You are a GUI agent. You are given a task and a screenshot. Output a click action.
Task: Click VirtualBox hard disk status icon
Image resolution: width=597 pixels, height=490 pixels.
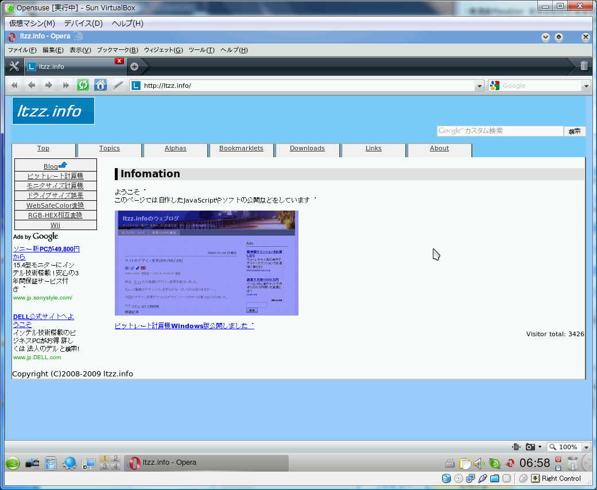(446, 479)
